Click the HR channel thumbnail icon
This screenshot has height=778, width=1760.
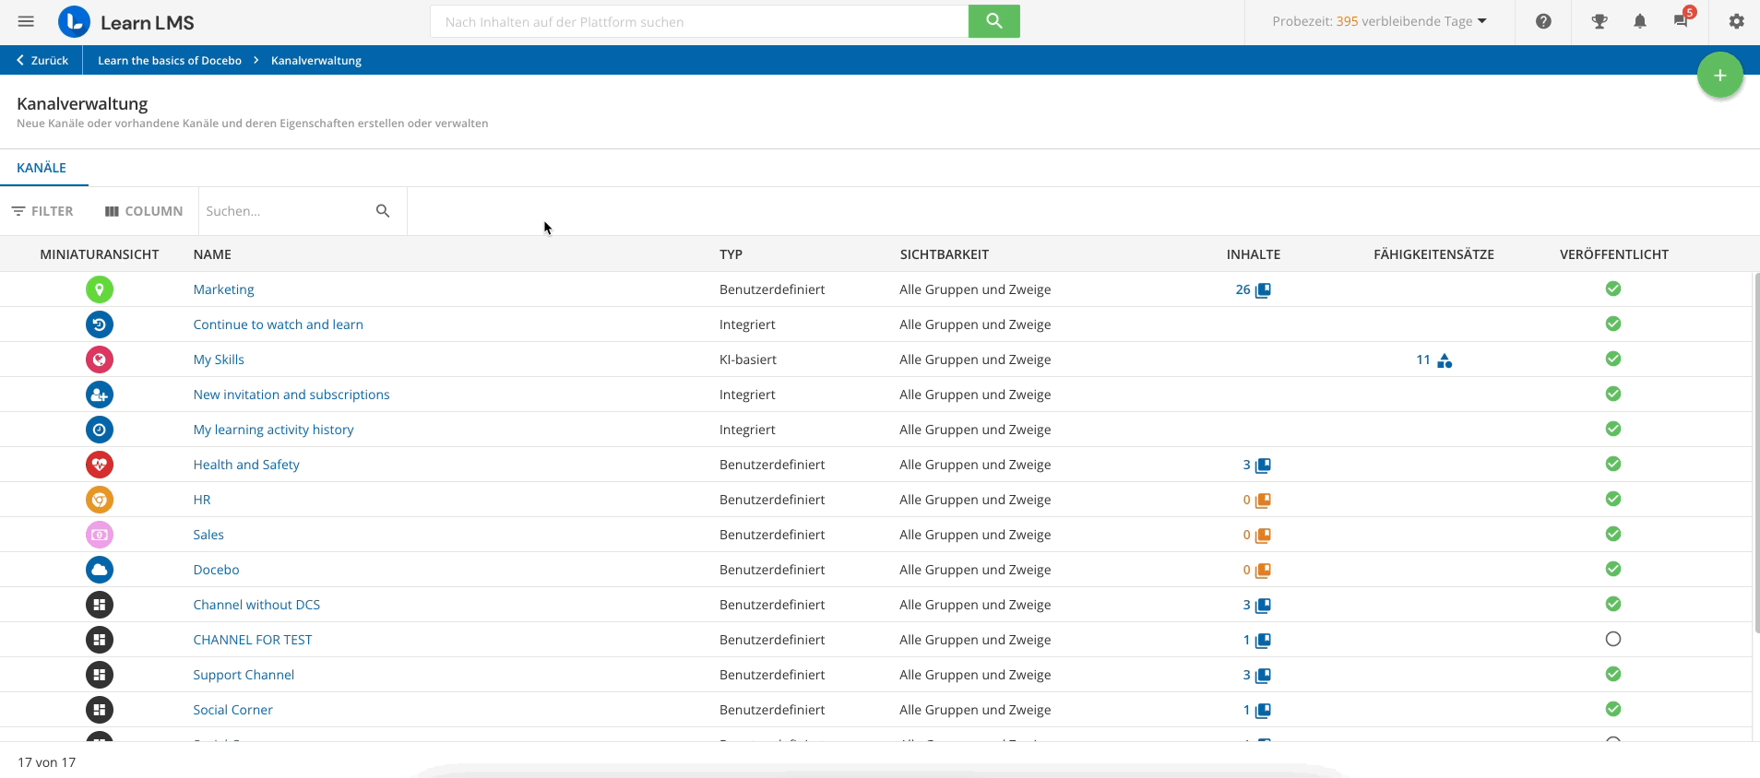coord(100,500)
